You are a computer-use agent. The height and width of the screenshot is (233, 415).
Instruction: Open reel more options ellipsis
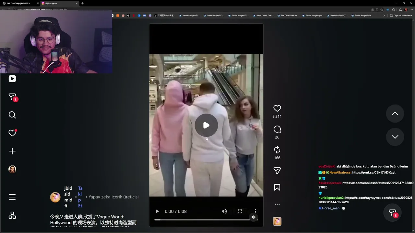(277, 204)
